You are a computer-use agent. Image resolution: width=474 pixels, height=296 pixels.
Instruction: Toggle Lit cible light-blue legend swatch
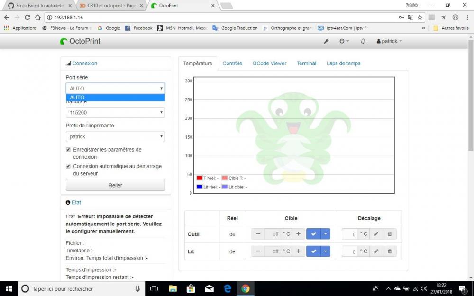(x=225, y=187)
